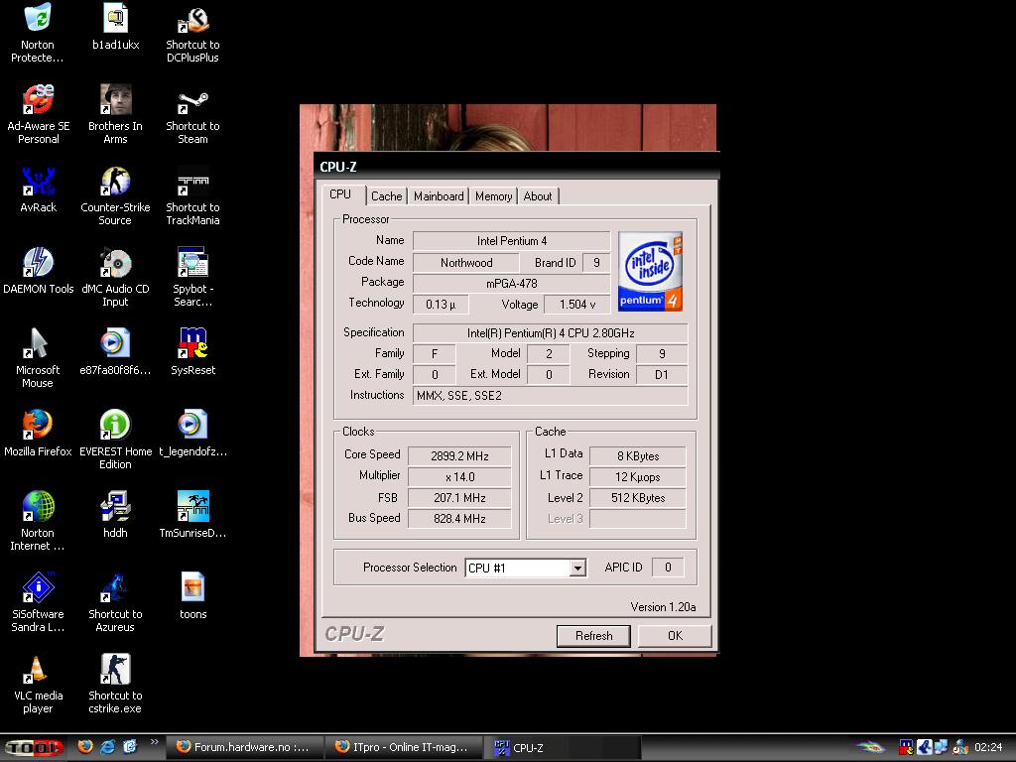Select the CPU-Z taskbar button
The image size is (1016, 762).
[x=562, y=748]
